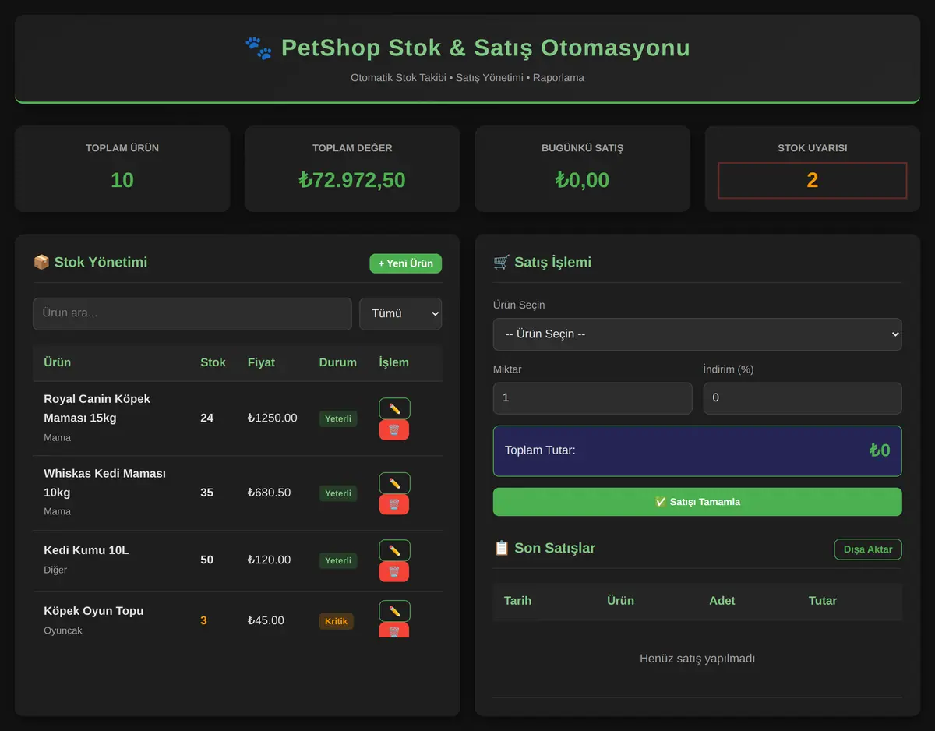Click the İşlem column header
Screen dimensions: 935x731
point(393,362)
